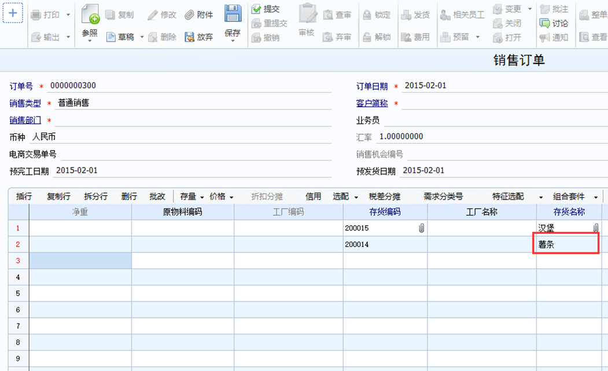The height and width of the screenshot is (371, 608).
Task: Expand the 草稿 dropdown arrow
Action: click(x=142, y=37)
